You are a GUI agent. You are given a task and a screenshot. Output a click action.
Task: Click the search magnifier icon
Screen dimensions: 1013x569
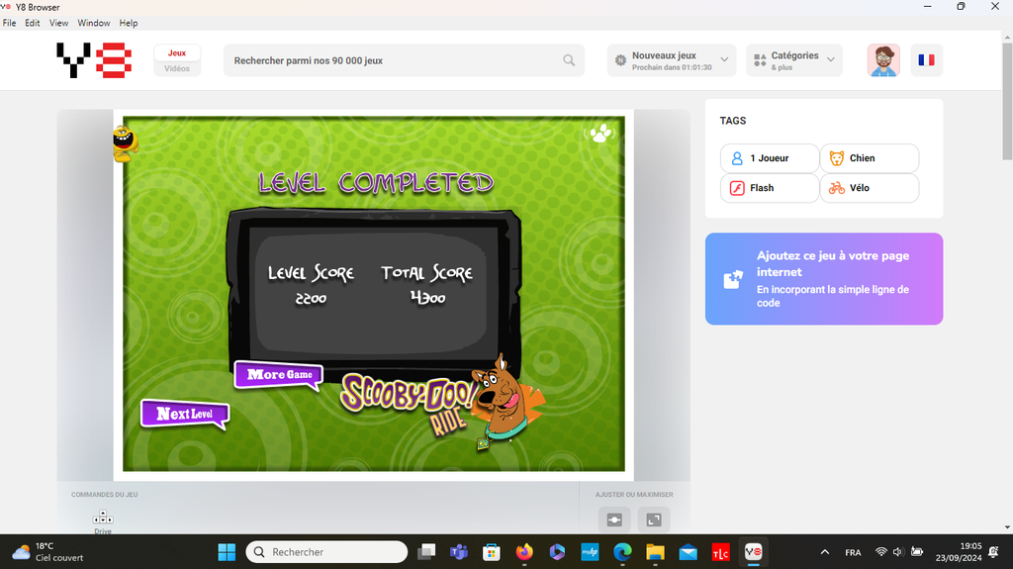click(x=569, y=60)
